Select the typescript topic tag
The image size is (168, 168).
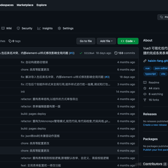click(150, 74)
